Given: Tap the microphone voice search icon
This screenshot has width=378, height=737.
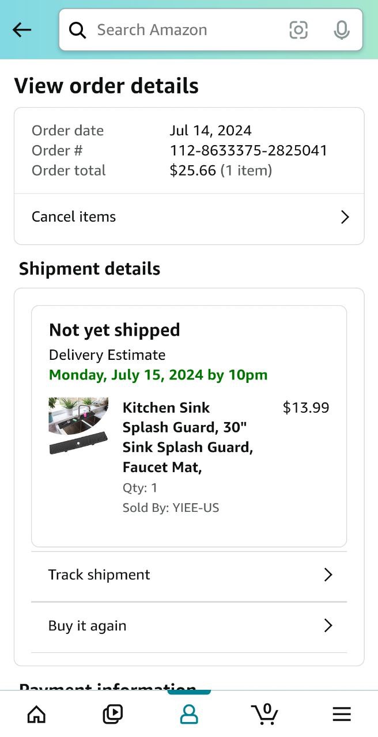Looking at the screenshot, I should pyautogui.click(x=341, y=30).
